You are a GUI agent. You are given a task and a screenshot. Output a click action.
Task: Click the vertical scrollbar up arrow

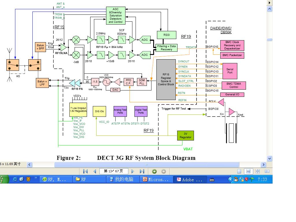pos(270,9)
